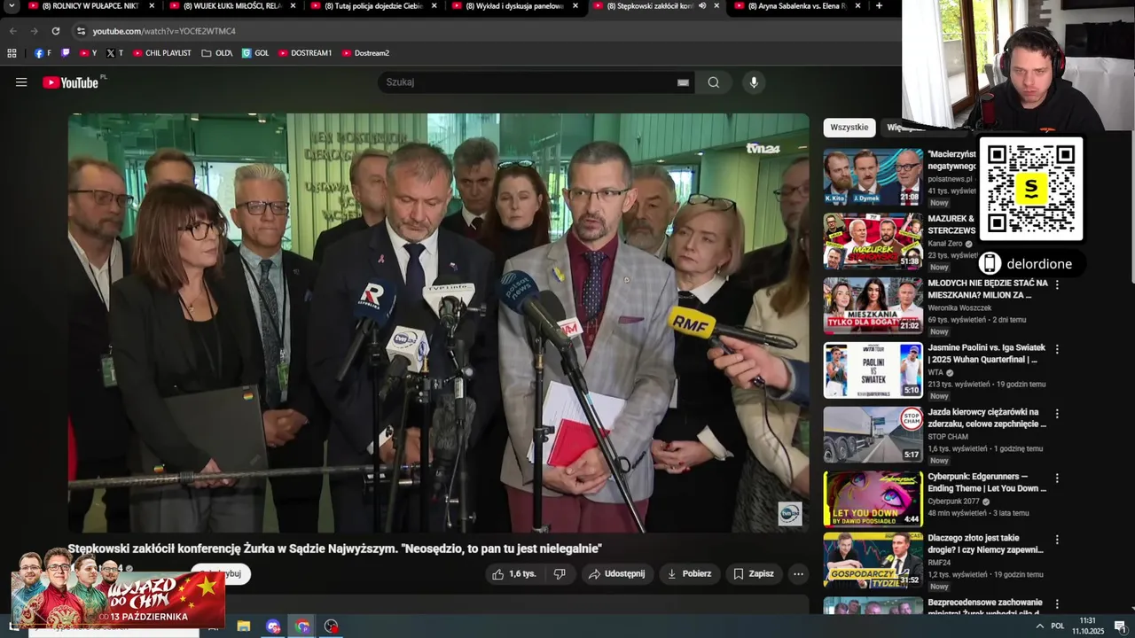The image size is (1135, 638).
Task: Open MAZUREK & STERCZEWSKI video thumbnail
Action: [873, 241]
